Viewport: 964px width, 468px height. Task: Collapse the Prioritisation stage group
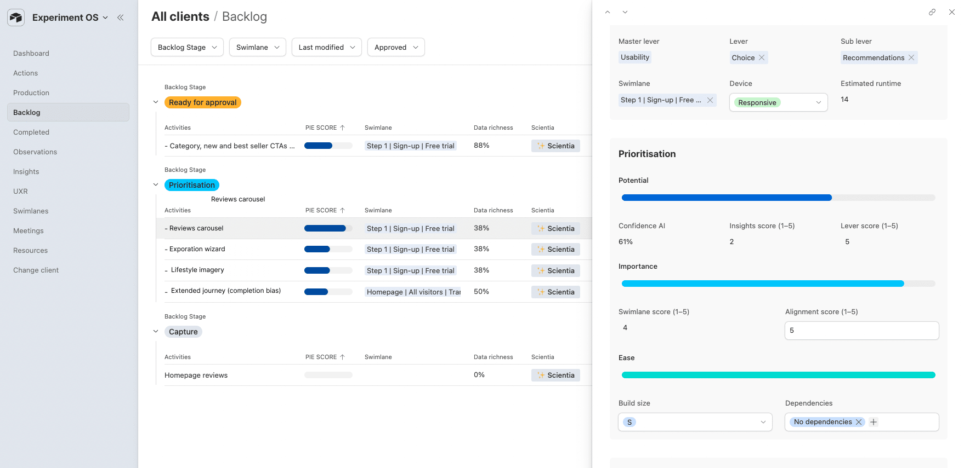pyautogui.click(x=156, y=185)
